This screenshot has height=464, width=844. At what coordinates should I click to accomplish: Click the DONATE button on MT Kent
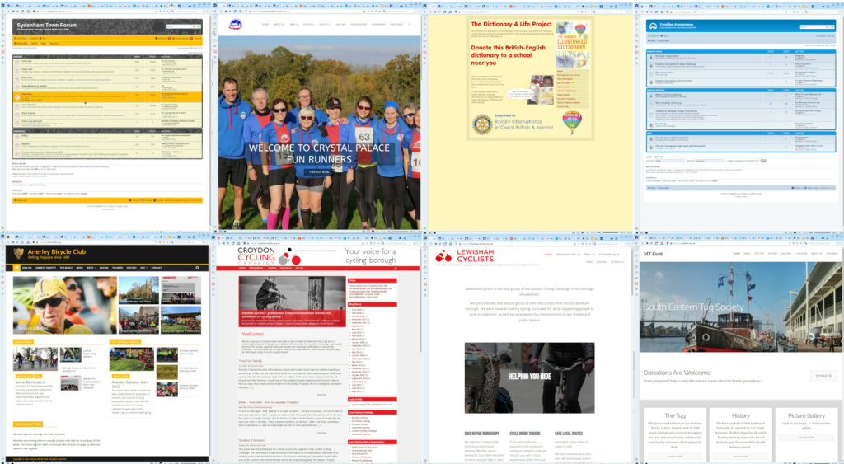pos(823,376)
